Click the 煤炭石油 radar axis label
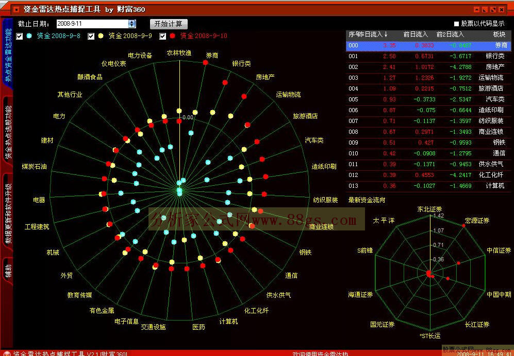Screen dimensions: 514x356 (x=34, y=167)
